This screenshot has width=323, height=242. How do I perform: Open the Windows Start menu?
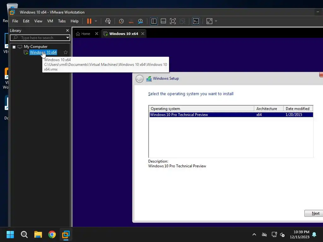pyautogui.click(x=10, y=234)
